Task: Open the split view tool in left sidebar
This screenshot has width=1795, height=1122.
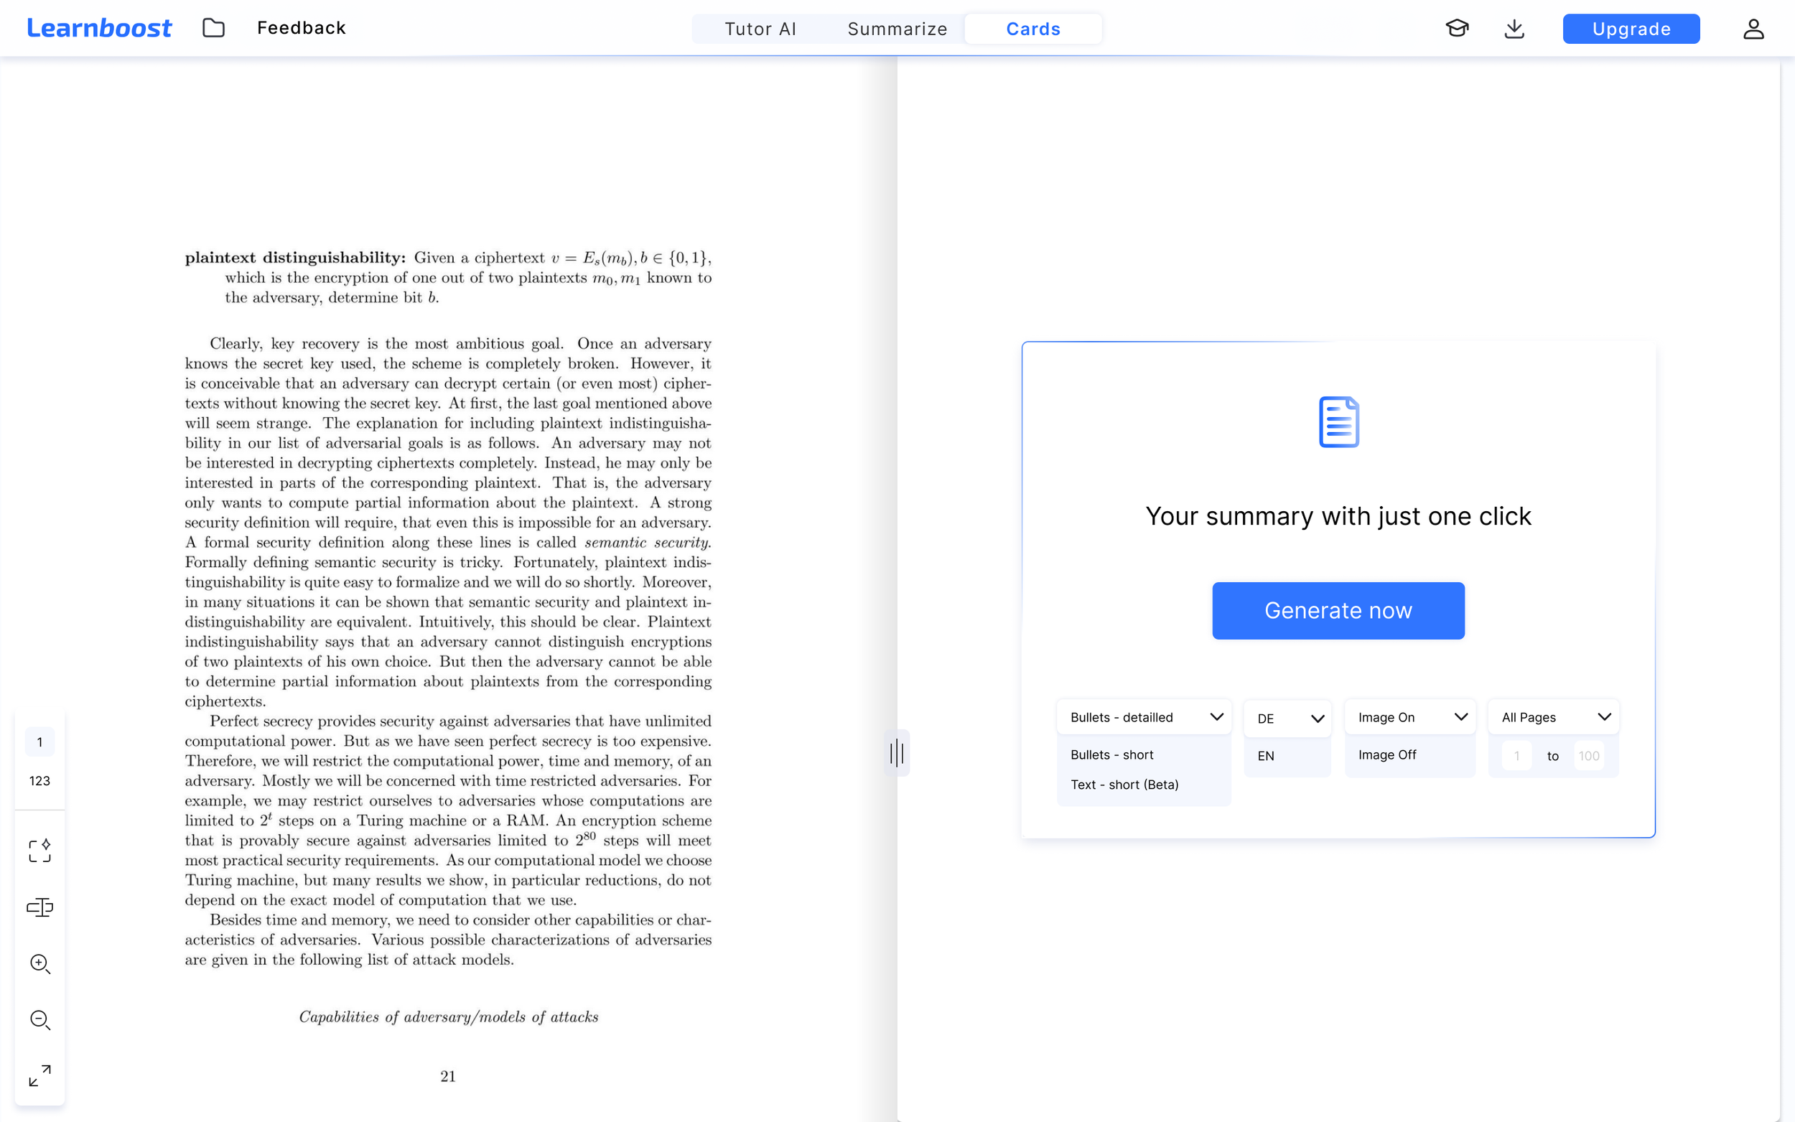Action: coord(39,907)
